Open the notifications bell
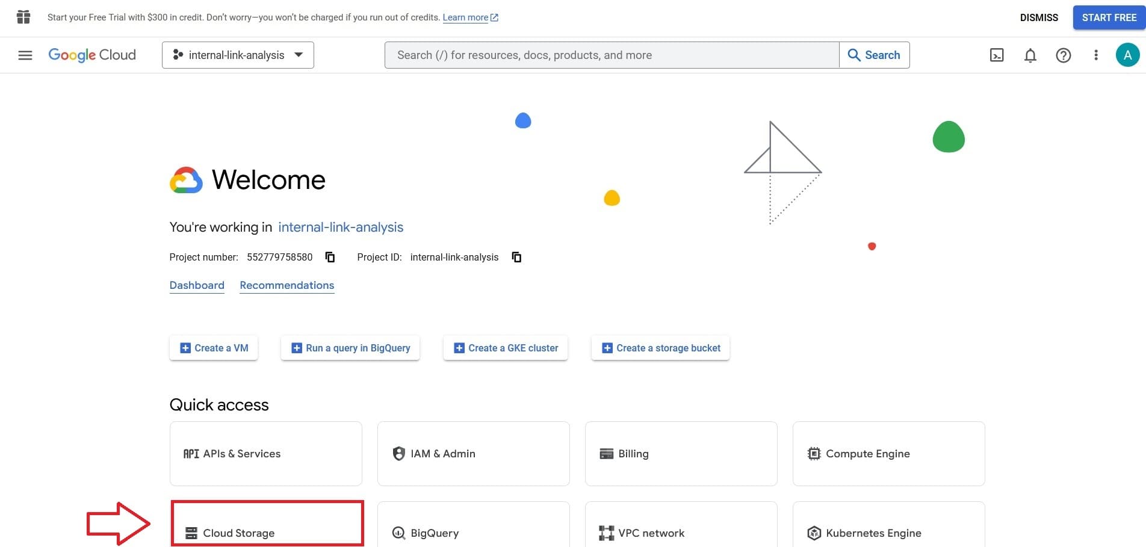Image resolution: width=1146 pixels, height=547 pixels. (x=1030, y=55)
